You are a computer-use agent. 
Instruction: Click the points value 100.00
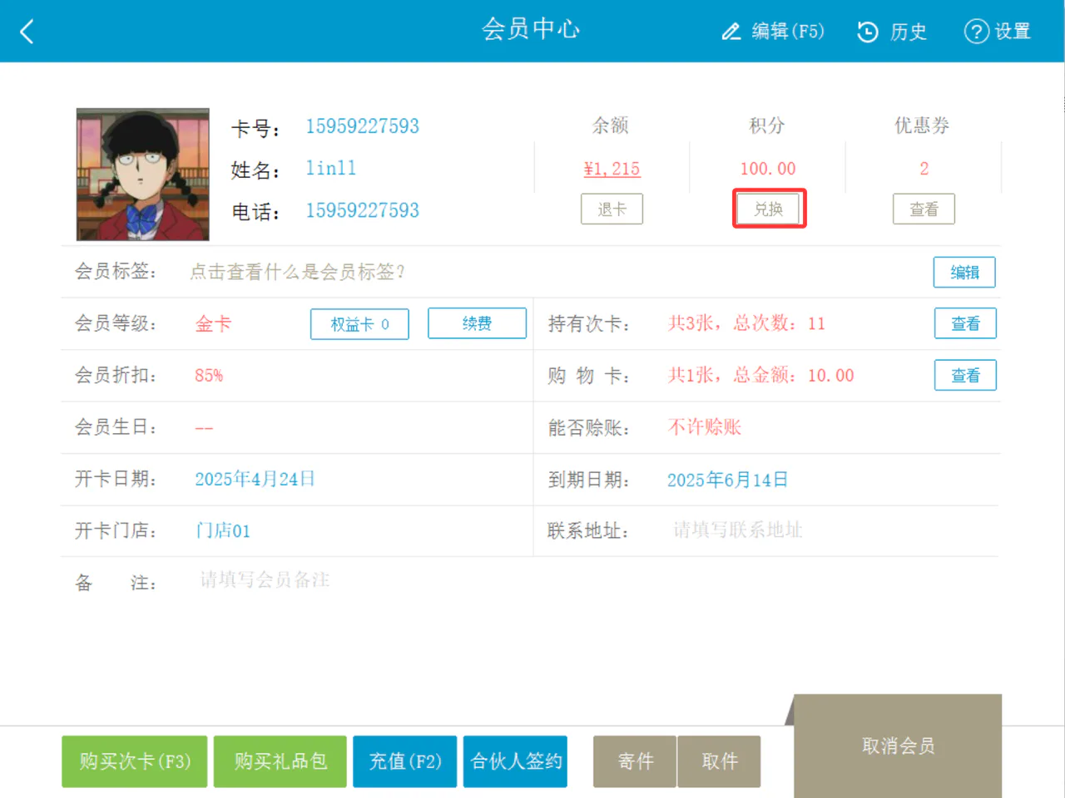(768, 169)
